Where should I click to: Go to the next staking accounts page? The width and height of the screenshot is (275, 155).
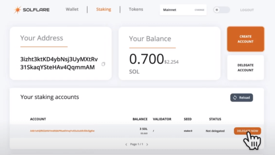tap(147, 144)
